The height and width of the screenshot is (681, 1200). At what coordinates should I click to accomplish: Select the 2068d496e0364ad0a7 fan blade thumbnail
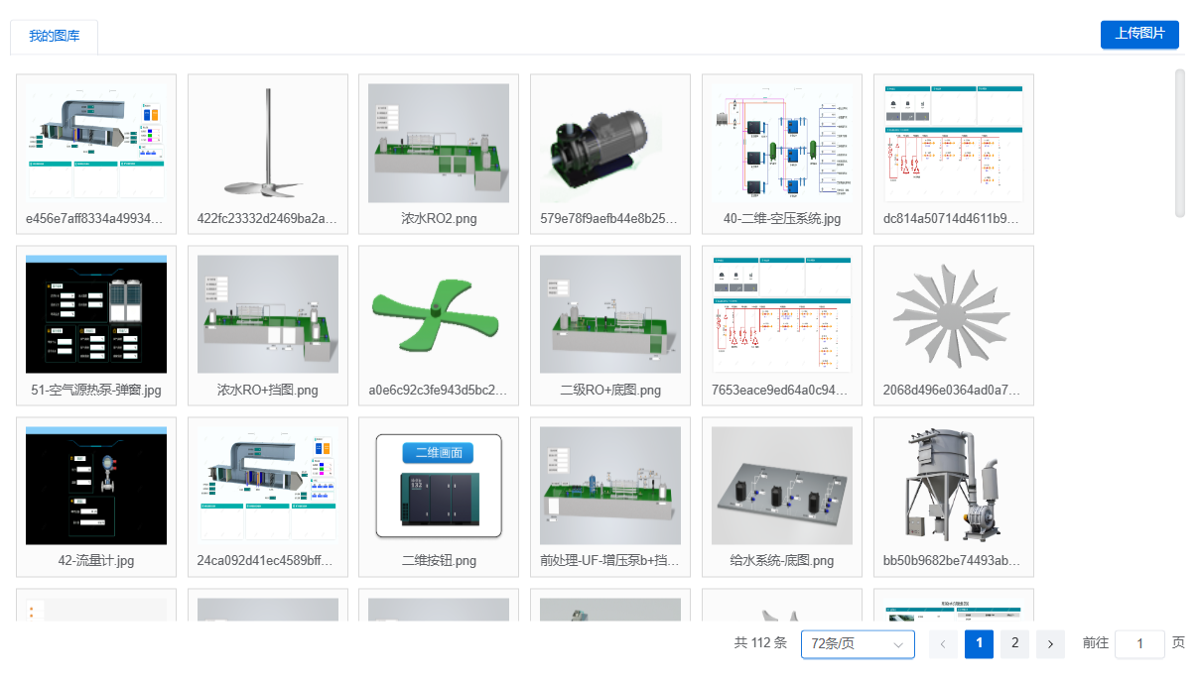pos(954,314)
